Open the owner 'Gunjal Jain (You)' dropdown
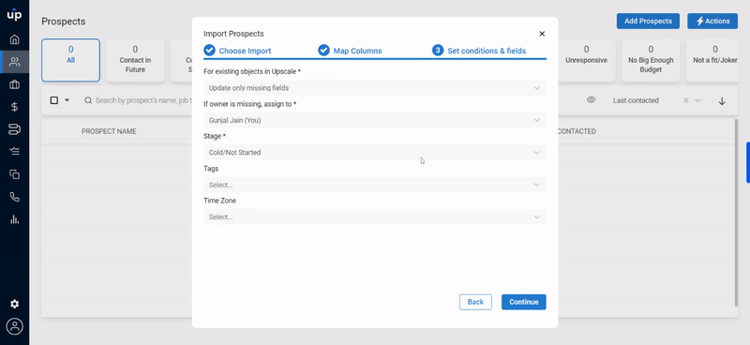 pyautogui.click(x=374, y=120)
